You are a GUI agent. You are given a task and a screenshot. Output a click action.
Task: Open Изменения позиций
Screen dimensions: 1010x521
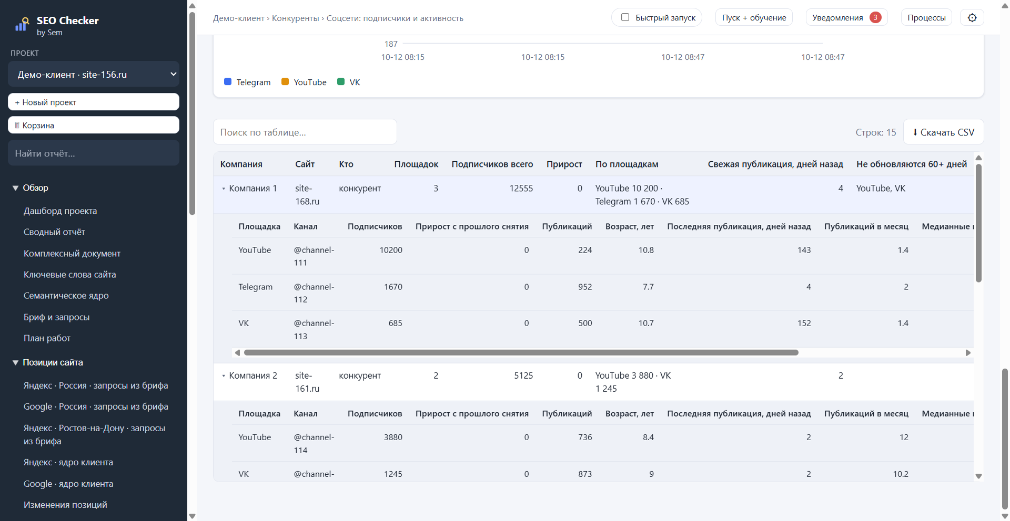(65, 505)
